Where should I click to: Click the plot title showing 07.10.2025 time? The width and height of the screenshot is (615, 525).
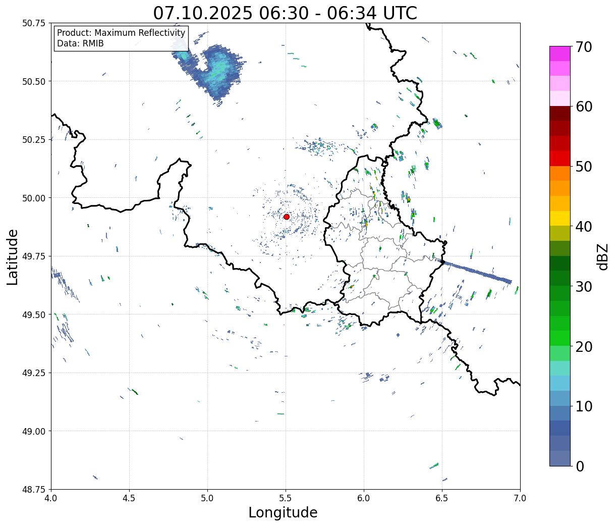tap(285, 13)
